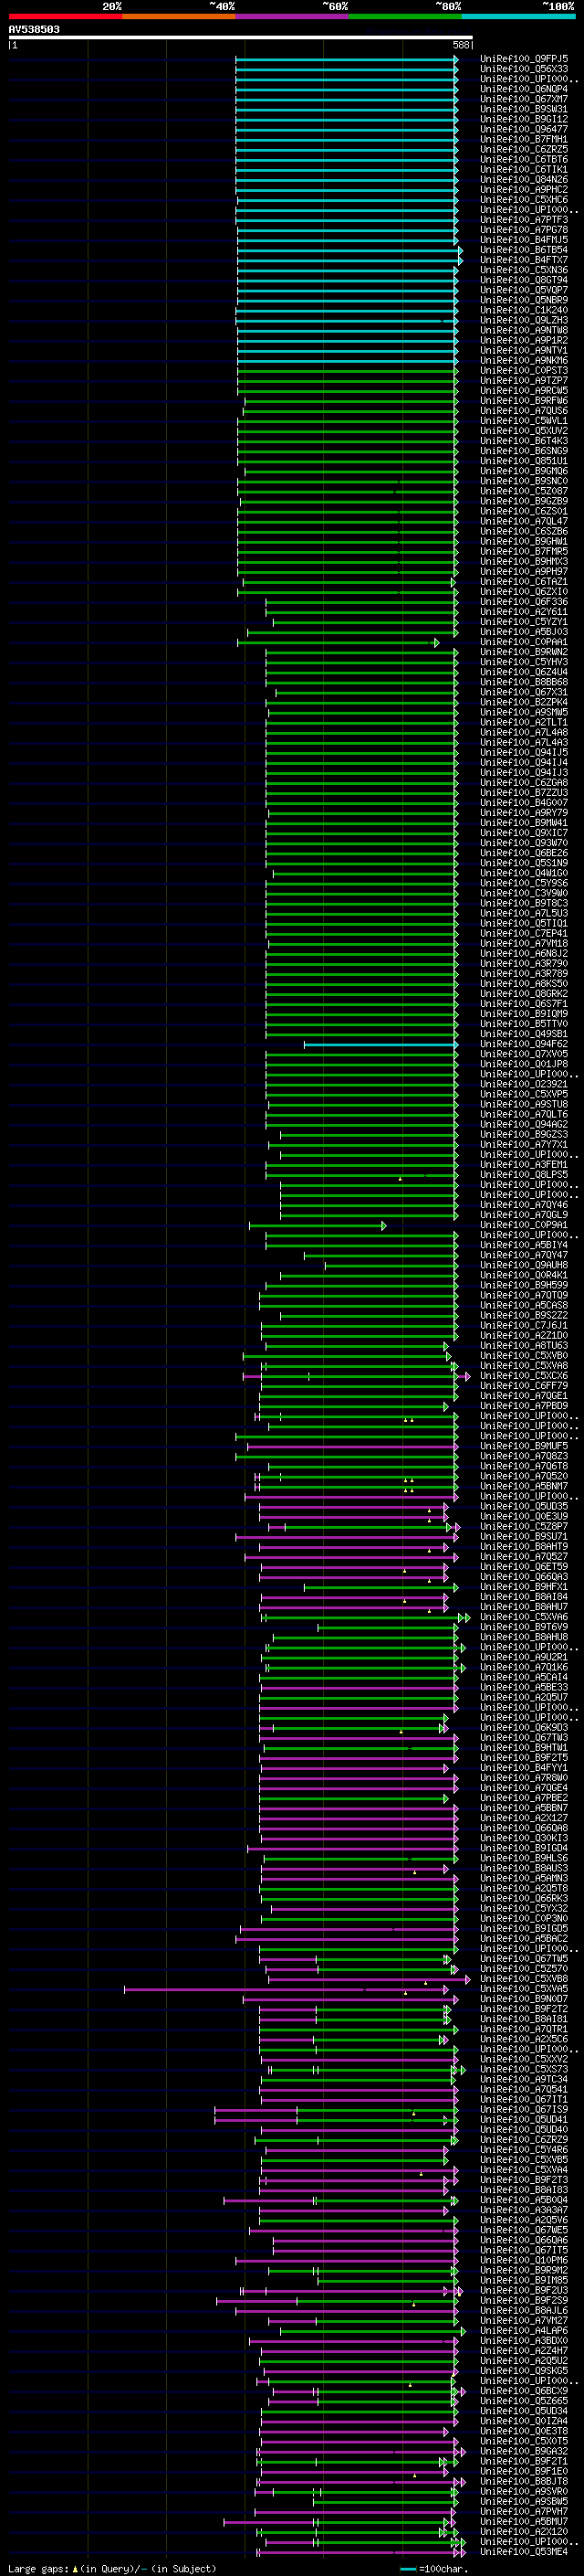Click the UniRef100_Q6ET59 label
Screen dimensions: 584x2576
coord(524,1567)
